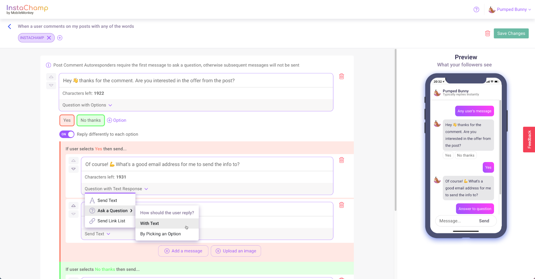
Task: Remove the INSTACHAMP keyword tag
Action: 49,38
